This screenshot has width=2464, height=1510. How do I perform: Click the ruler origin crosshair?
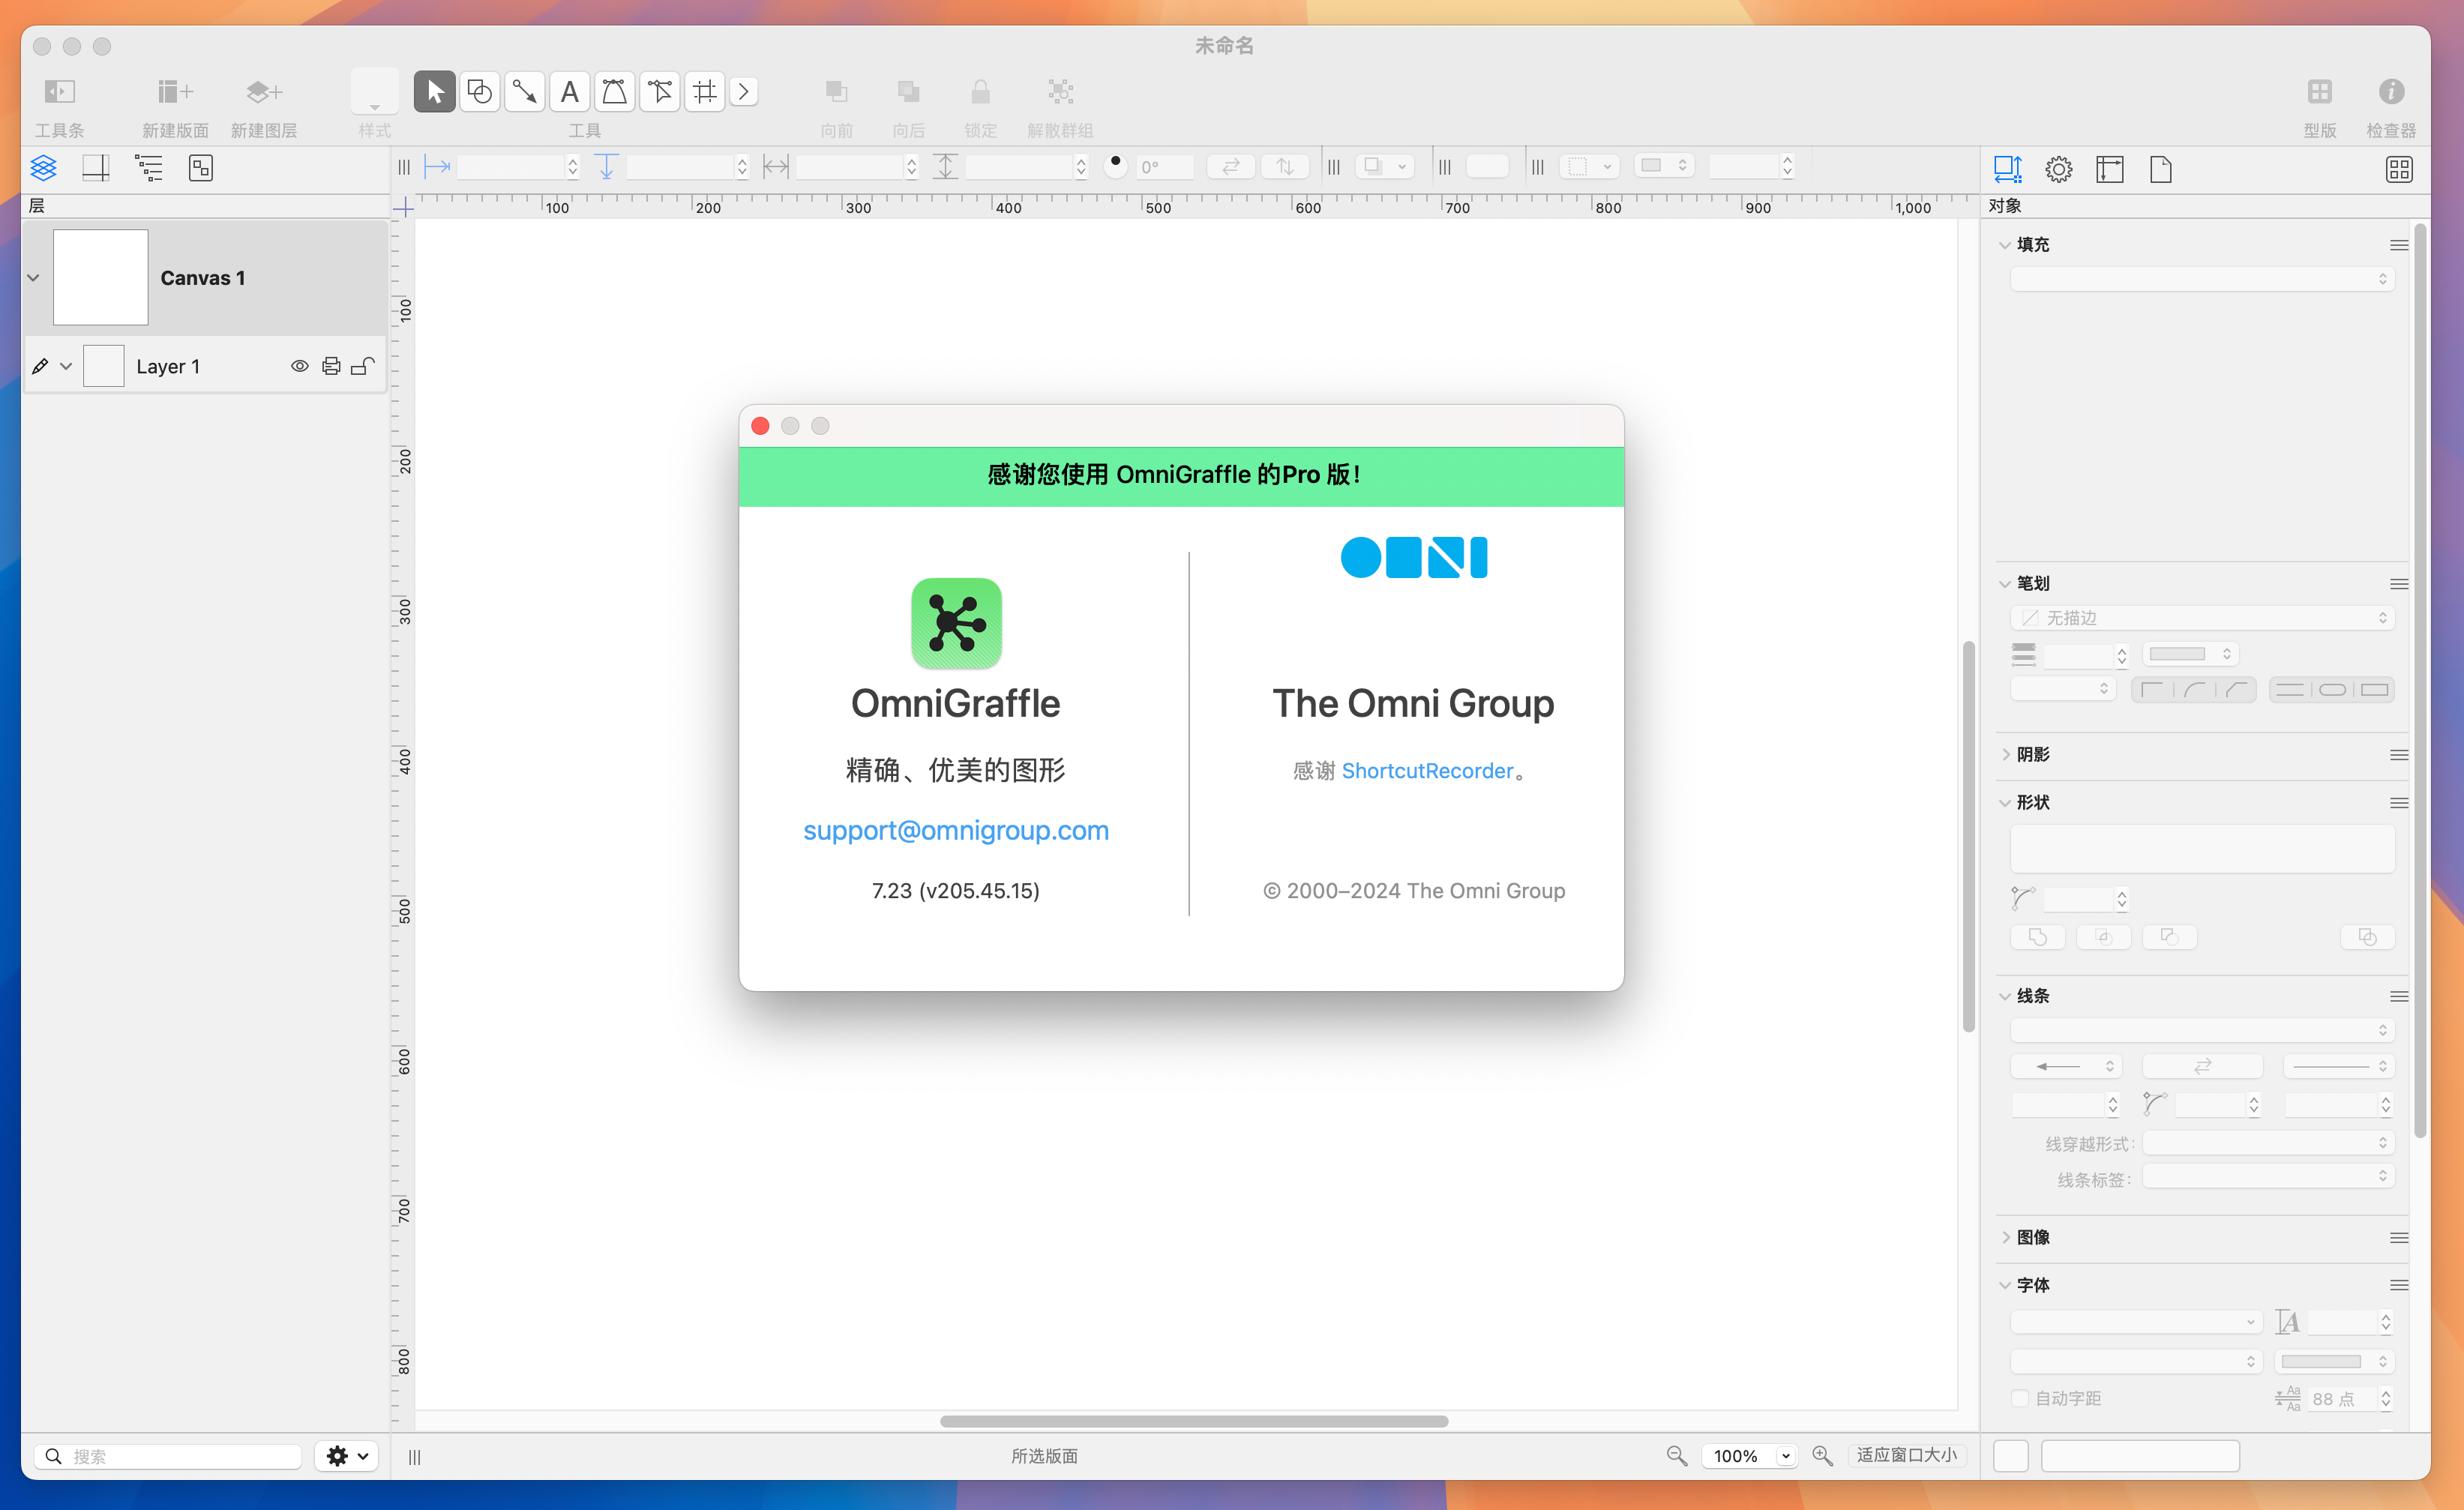[403, 208]
